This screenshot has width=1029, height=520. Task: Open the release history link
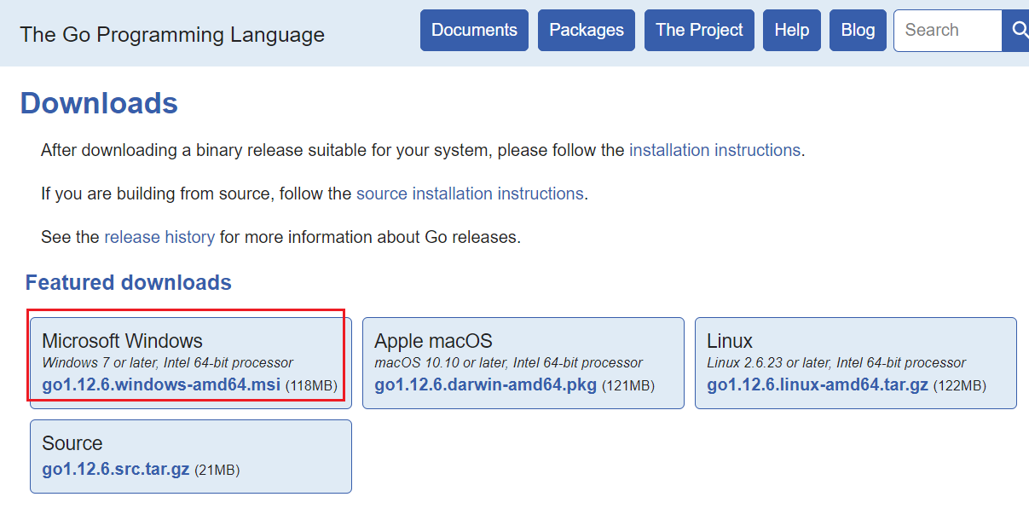pyautogui.click(x=159, y=237)
